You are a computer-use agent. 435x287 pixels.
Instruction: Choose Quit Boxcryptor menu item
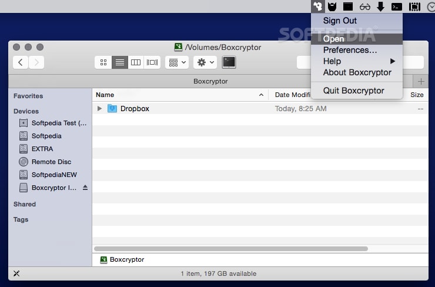pos(357,91)
